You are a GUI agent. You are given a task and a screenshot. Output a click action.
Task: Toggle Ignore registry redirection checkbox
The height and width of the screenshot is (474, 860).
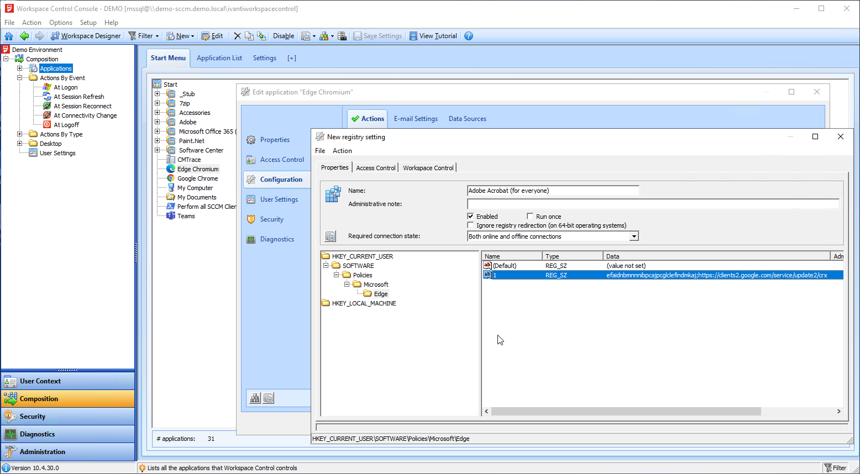(471, 225)
